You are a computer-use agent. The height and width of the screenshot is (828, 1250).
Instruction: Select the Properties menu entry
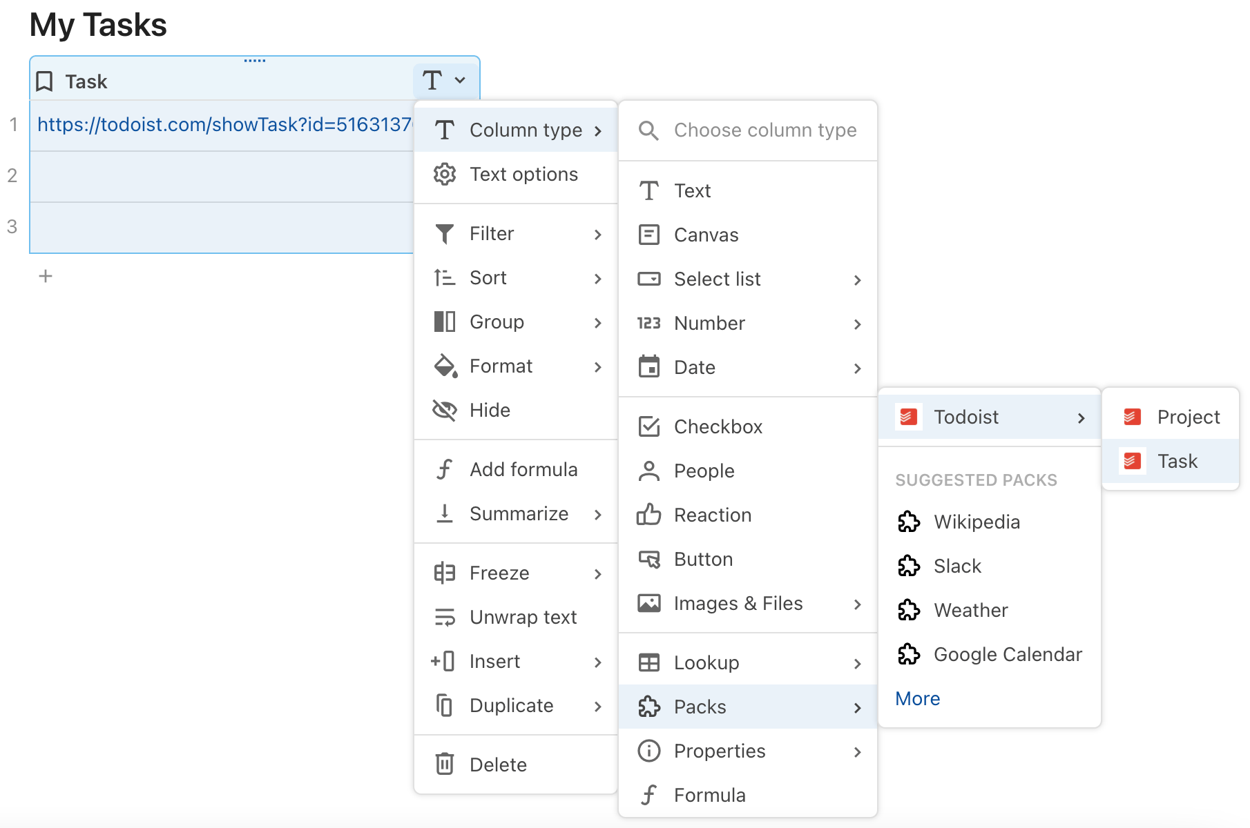748,751
